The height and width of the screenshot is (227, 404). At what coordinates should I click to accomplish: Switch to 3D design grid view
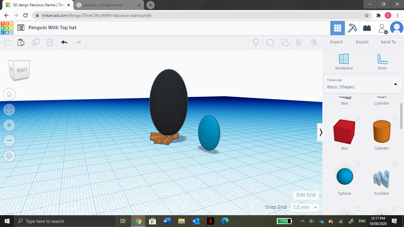[337, 28]
